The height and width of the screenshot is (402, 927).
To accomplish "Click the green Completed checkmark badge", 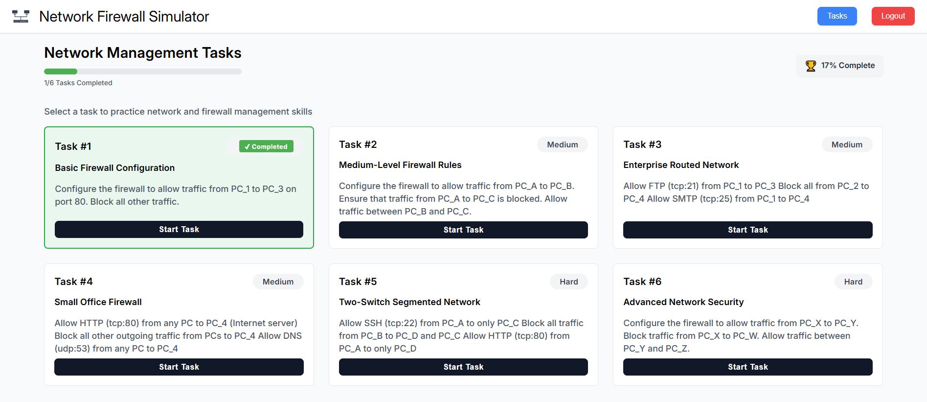I will (x=266, y=146).
